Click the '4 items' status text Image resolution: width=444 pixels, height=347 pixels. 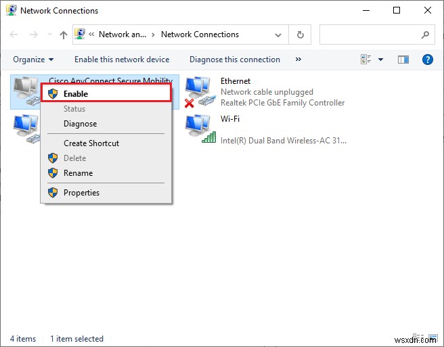(x=23, y=338)
